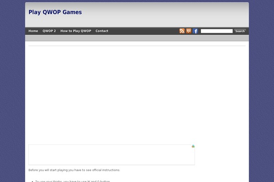Focus the search text field
Image resolution: width=274 pixels, height=182 pixels.
[216, 31]
